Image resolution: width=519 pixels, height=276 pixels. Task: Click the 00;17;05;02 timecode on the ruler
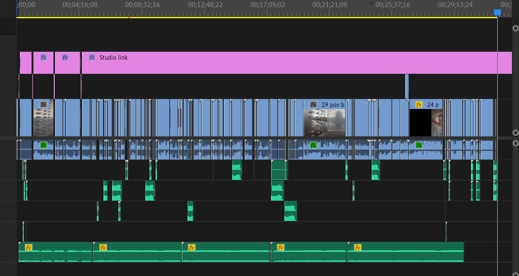[268, 5]
